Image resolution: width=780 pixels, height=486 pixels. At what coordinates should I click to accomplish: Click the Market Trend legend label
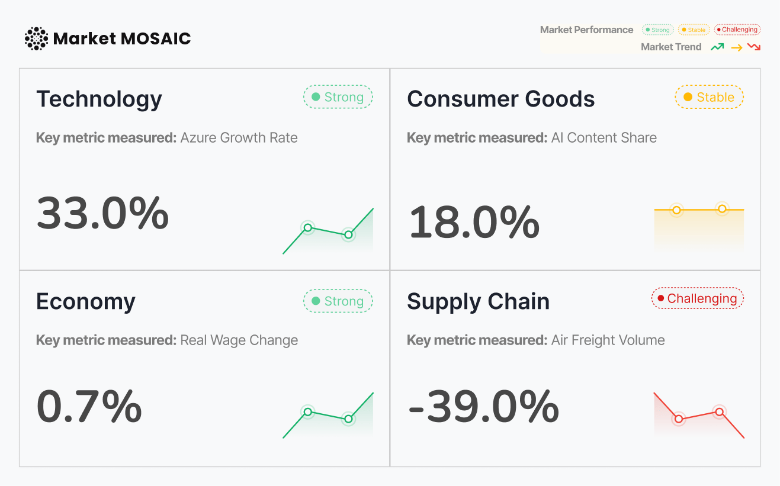tap(671, 47)
